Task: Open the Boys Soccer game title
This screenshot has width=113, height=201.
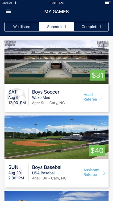Action: tap(46, 92)
